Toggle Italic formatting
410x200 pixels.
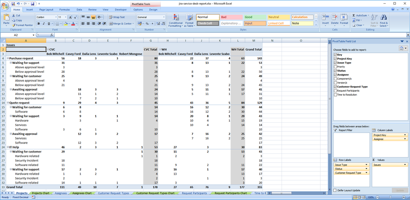(x=44, y=24)
